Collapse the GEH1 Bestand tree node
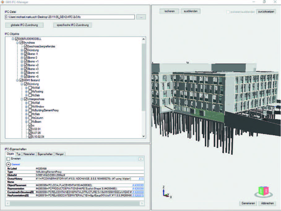Image resolution: width=281 pixels, height=211 pixels. pyautogui.click(x=17, y=80)
